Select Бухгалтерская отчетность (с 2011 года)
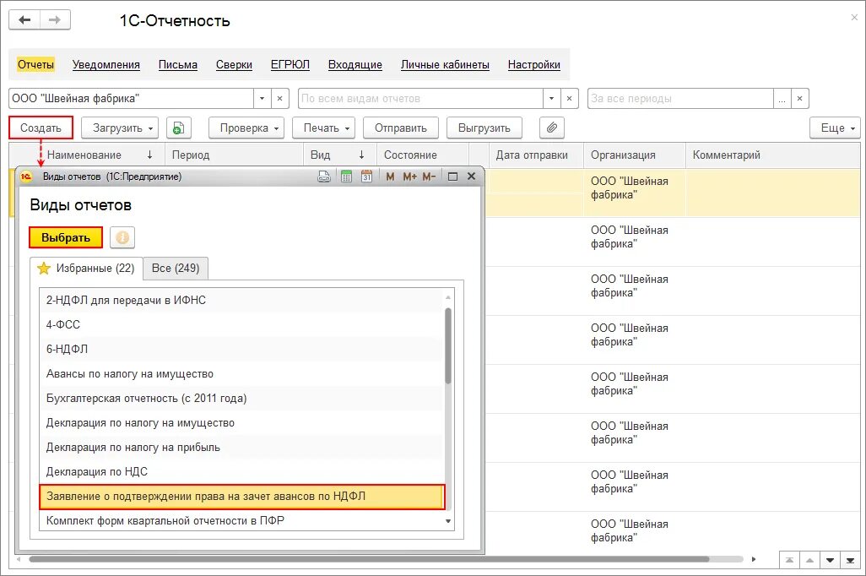 pos(242,398)
